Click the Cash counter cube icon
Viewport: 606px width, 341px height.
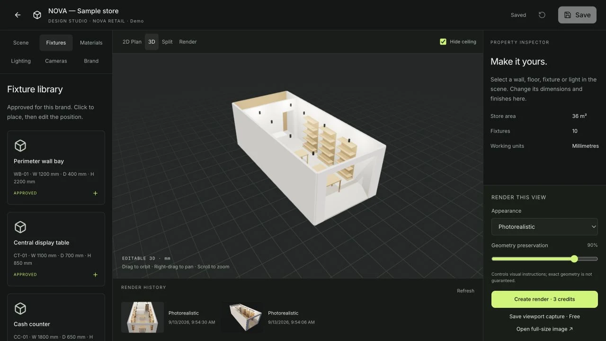(x=20, y=308)
